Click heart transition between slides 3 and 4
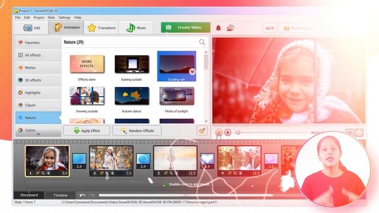This screenshot has height=213, width=379. pyautogui.click(x=207, y=161)
